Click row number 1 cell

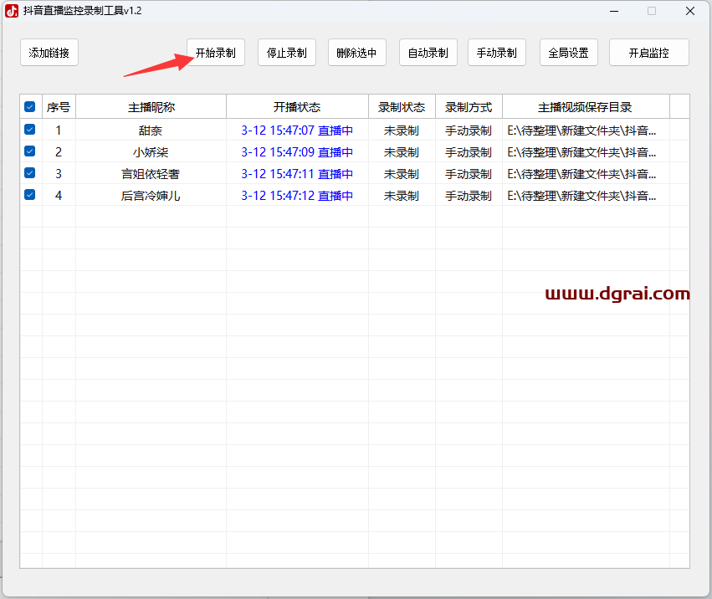(59, 131)
